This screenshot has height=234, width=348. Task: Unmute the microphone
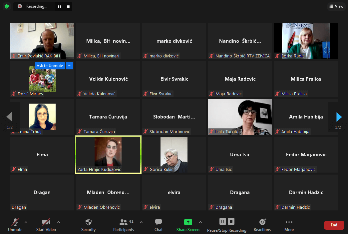[x=15, y=224]
